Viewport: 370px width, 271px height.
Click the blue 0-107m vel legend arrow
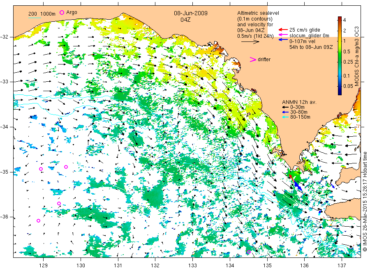283,40
